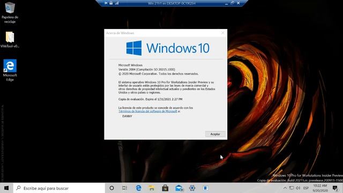Click the volume speaker icon in tray
Image resolution: width=343 pixels, height=193 pixels.
[298, 188]
